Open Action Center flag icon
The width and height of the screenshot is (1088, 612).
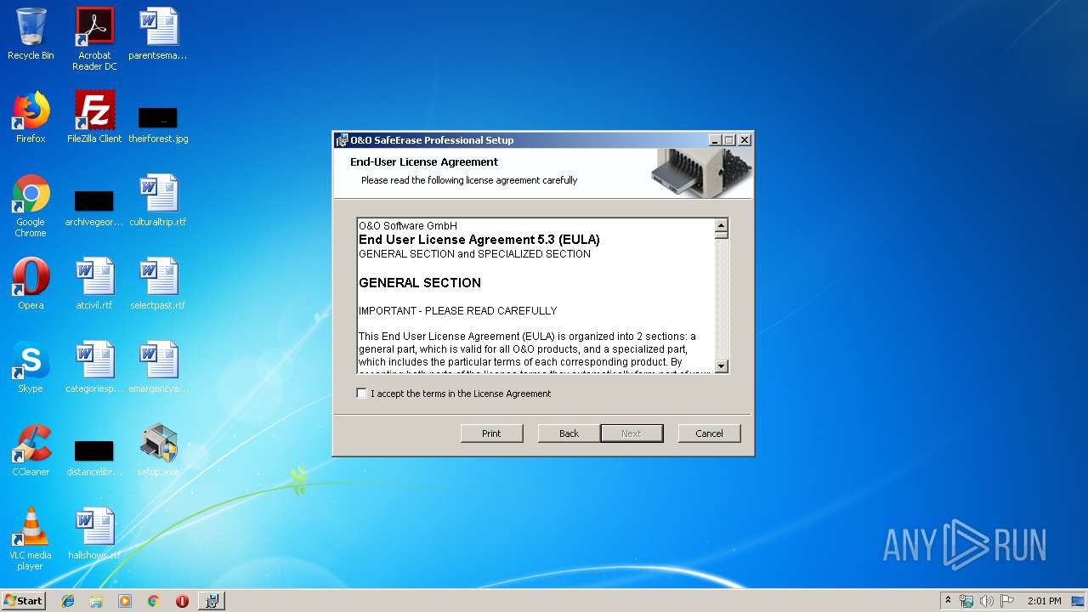point(1006,601)
